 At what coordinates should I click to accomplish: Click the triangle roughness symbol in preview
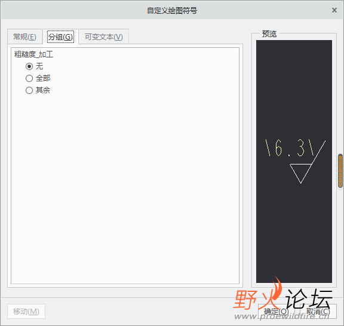(301, 173)
